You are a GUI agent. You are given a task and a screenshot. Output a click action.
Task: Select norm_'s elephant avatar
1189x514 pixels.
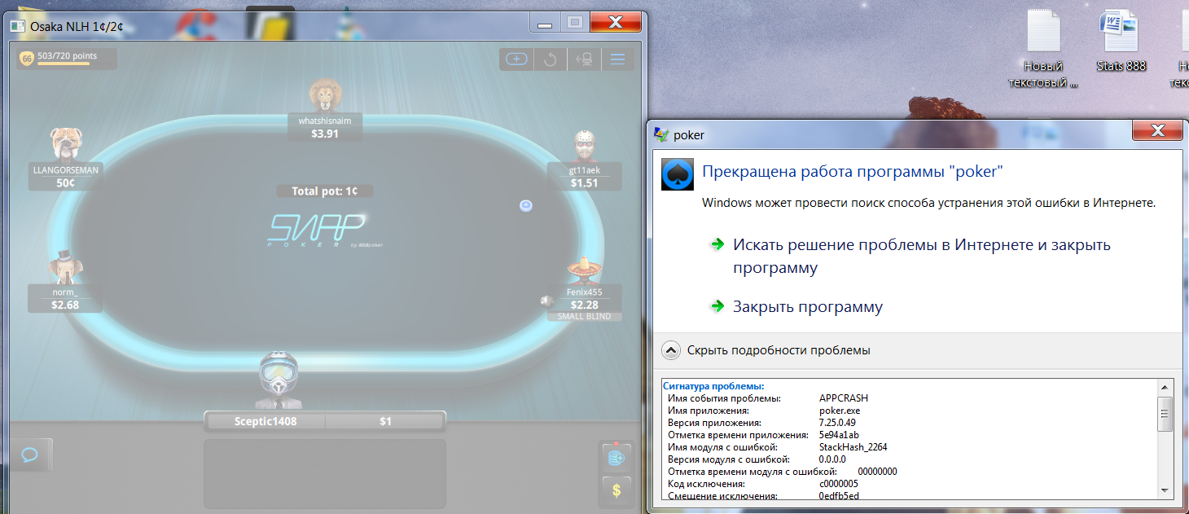65,268
